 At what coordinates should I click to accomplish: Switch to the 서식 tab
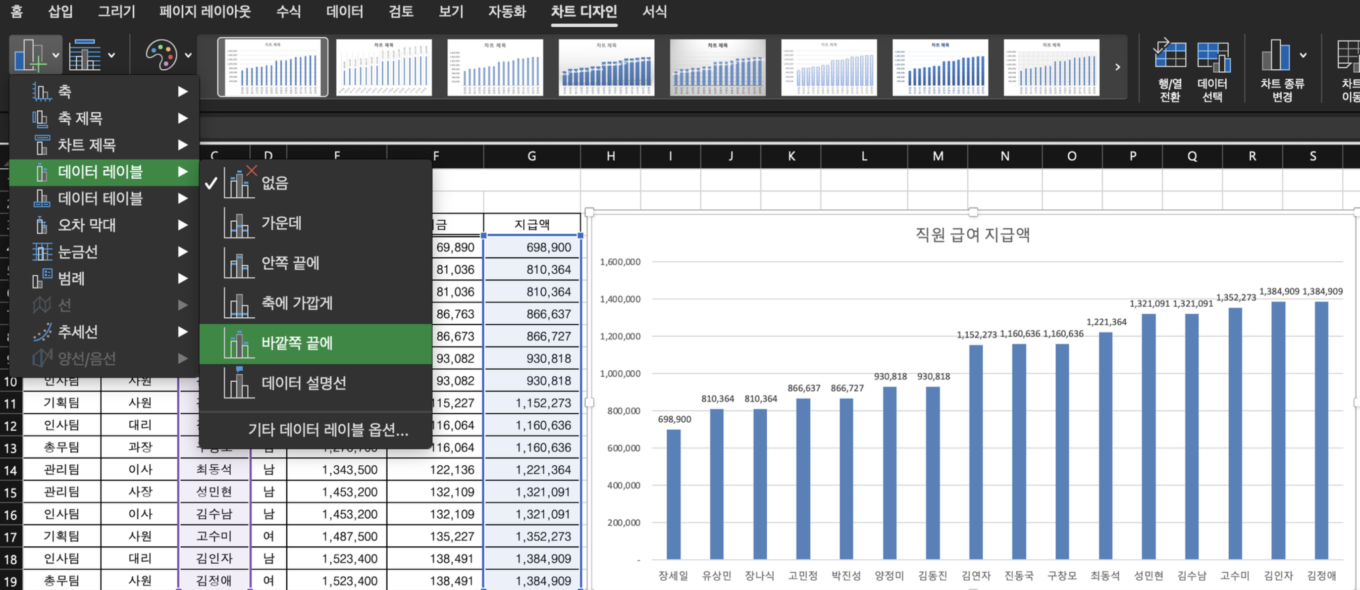(x=654, y=11)
